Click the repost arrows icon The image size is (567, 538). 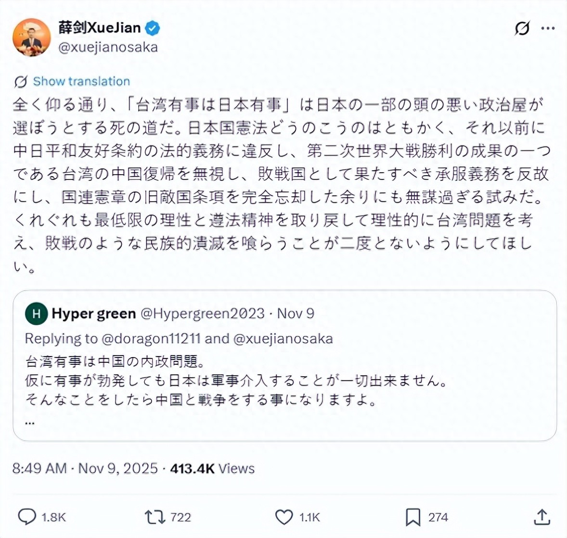coord(155,517)
